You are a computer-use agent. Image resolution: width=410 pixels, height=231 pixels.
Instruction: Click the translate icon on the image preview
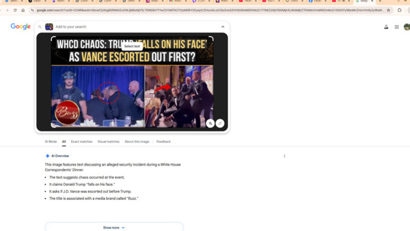[x=210, y=123]
